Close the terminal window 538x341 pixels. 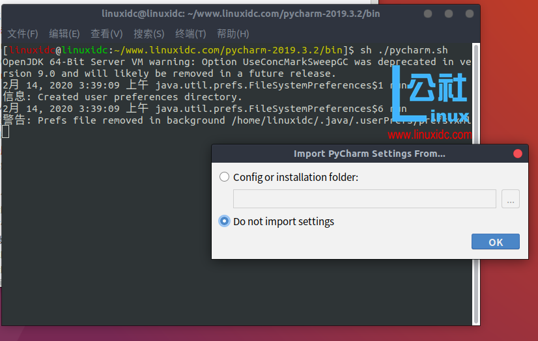[470, 14]
